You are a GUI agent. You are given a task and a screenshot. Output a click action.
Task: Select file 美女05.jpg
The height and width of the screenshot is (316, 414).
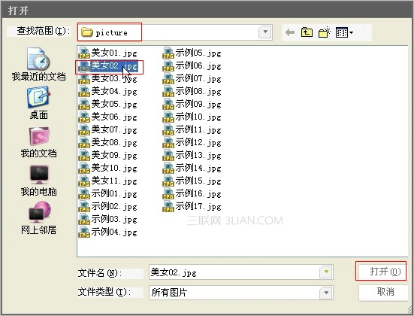click(108, 104)
